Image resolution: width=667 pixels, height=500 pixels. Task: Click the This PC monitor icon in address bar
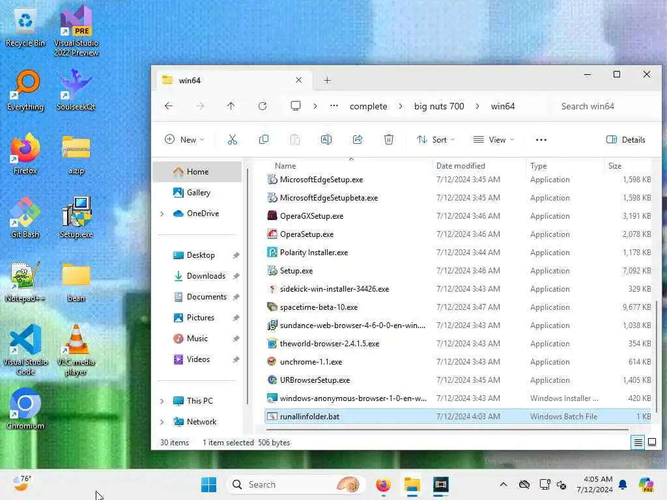296,105
